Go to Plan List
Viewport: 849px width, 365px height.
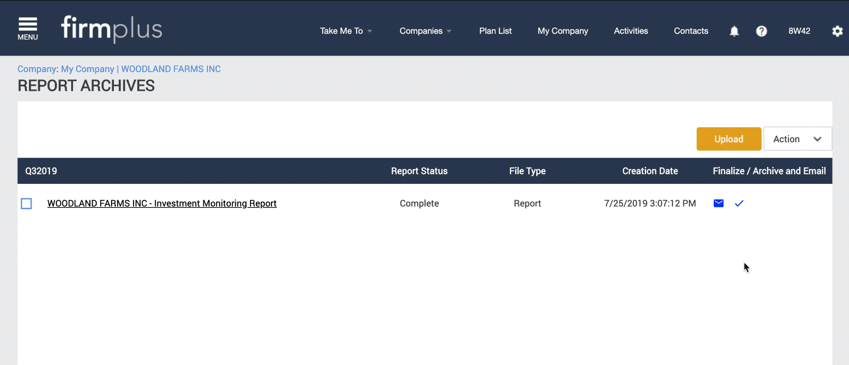click(x=495, y=31)
